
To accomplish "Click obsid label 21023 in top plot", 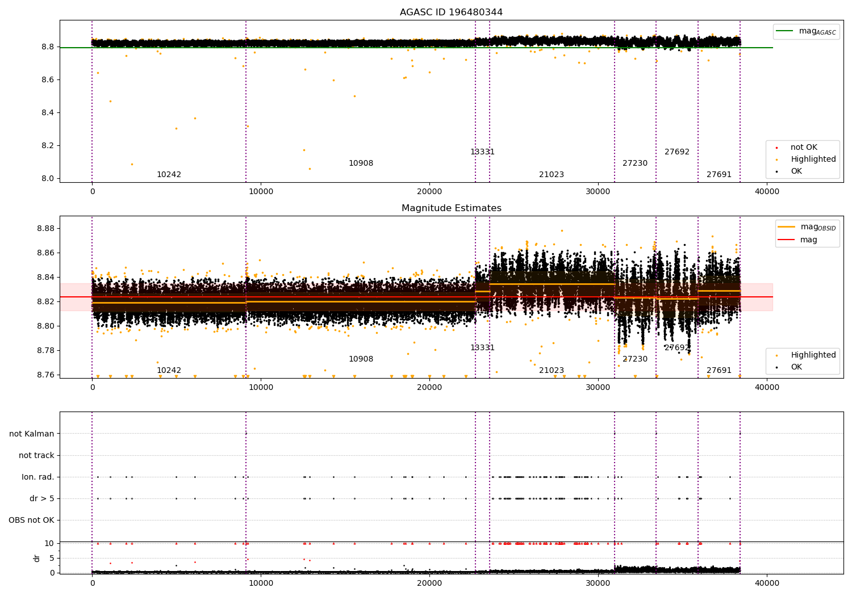I will (x=552, y=175).
